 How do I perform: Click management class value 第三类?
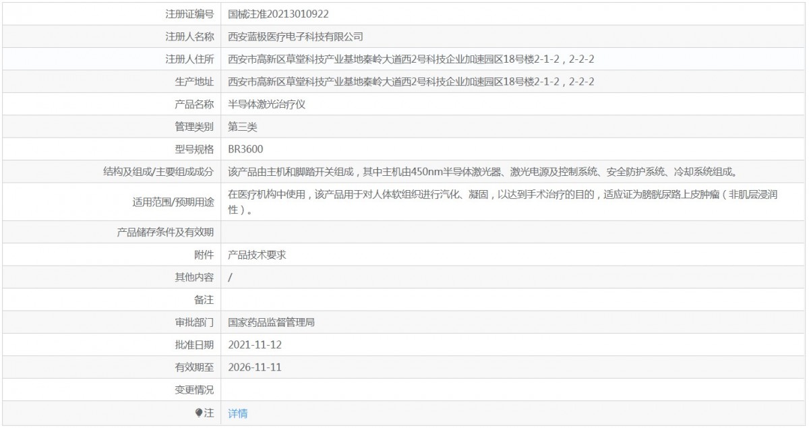pyautogui.click(x=243, y=127)
